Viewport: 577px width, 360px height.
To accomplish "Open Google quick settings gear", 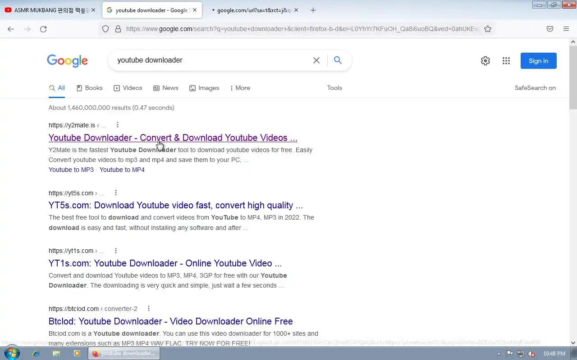I will tap(485, 61).
